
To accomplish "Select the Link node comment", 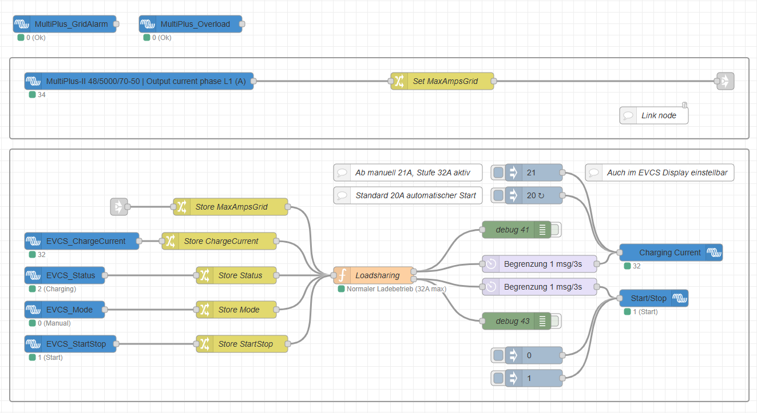I will tap(653, 115).
